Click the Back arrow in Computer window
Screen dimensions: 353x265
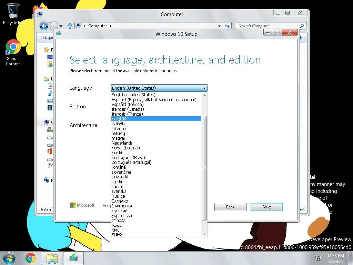click(44, 26)
